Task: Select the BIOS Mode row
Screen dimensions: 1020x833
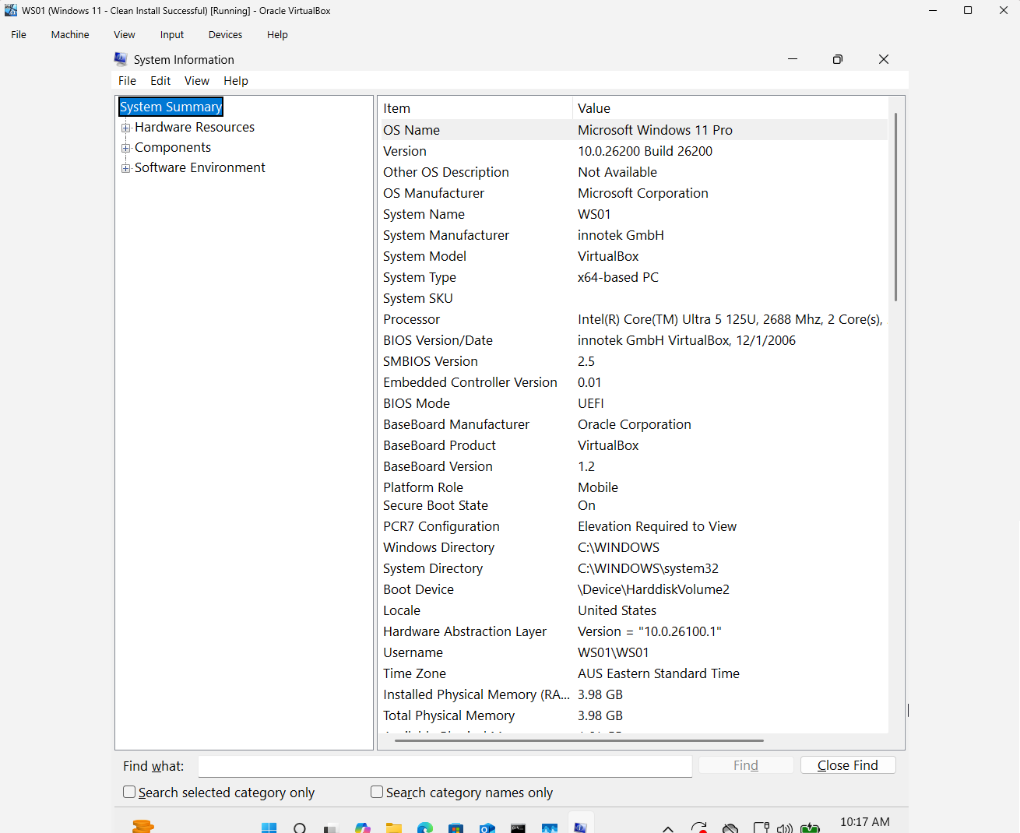Action: click(633, 403)
